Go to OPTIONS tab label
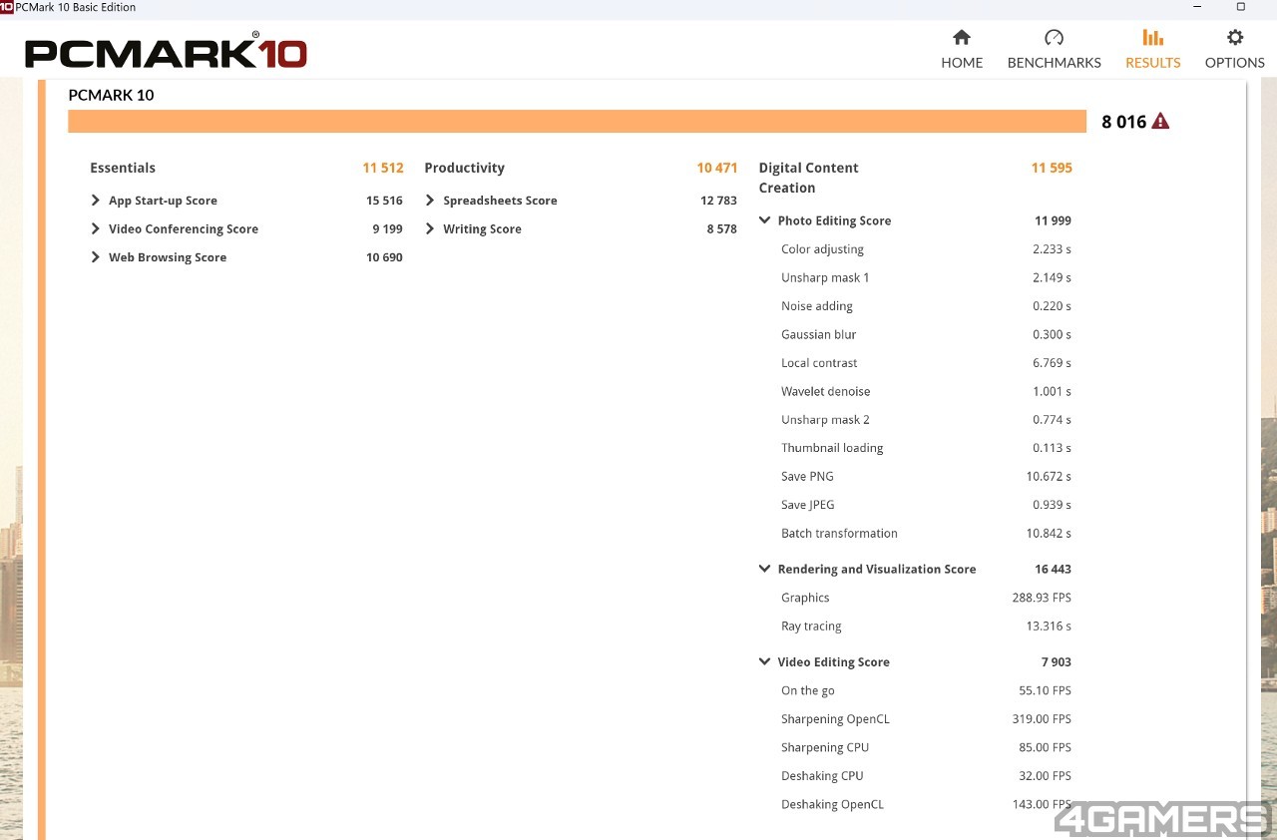This screenshot has height=840, width=1277. [x=1235, y=63]
